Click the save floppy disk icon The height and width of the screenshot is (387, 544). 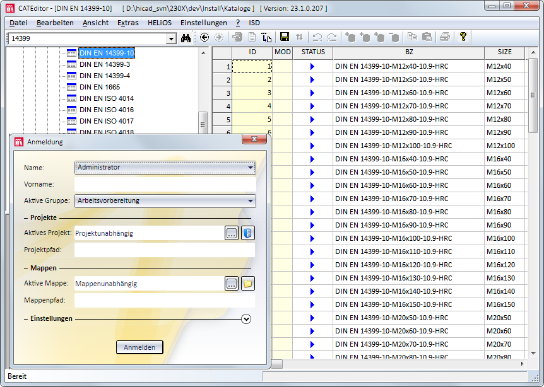click(x=285, y=37)
